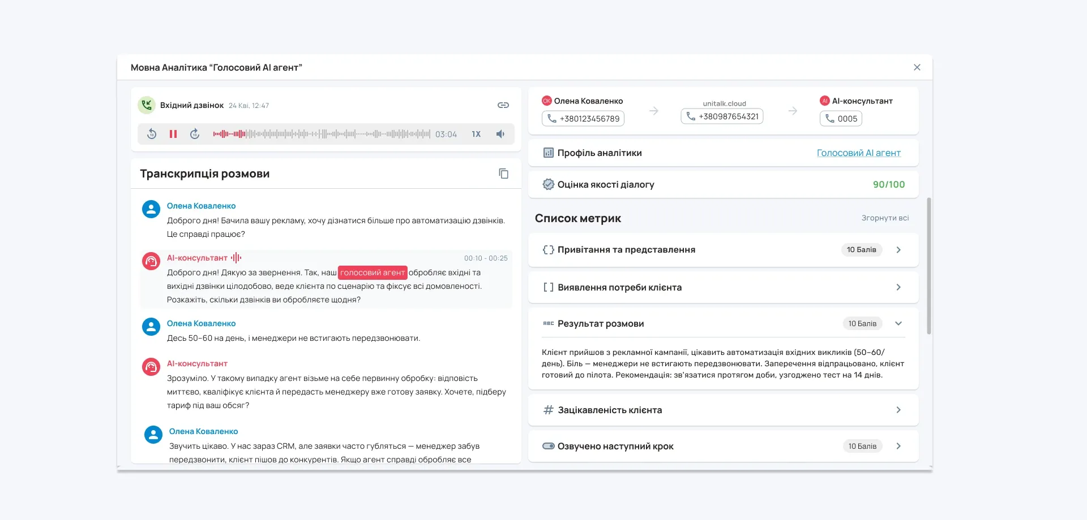Click the metrics panel vertical scrollbar

click(x=928, y=266)
